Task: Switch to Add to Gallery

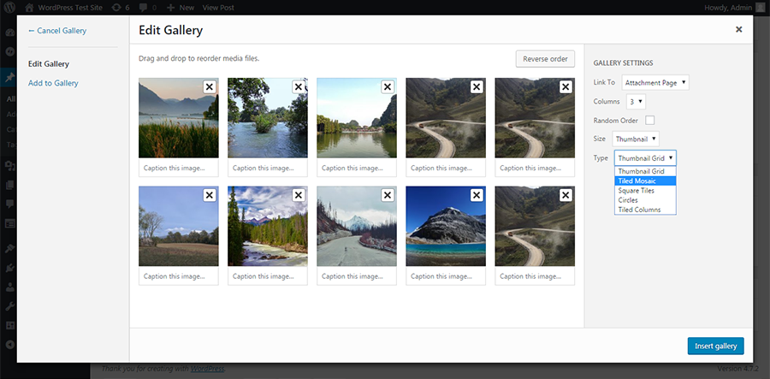Action: 53,83
